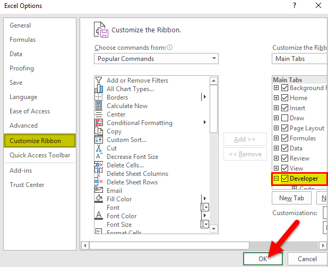Open the help question mark icon

point(295,5)
